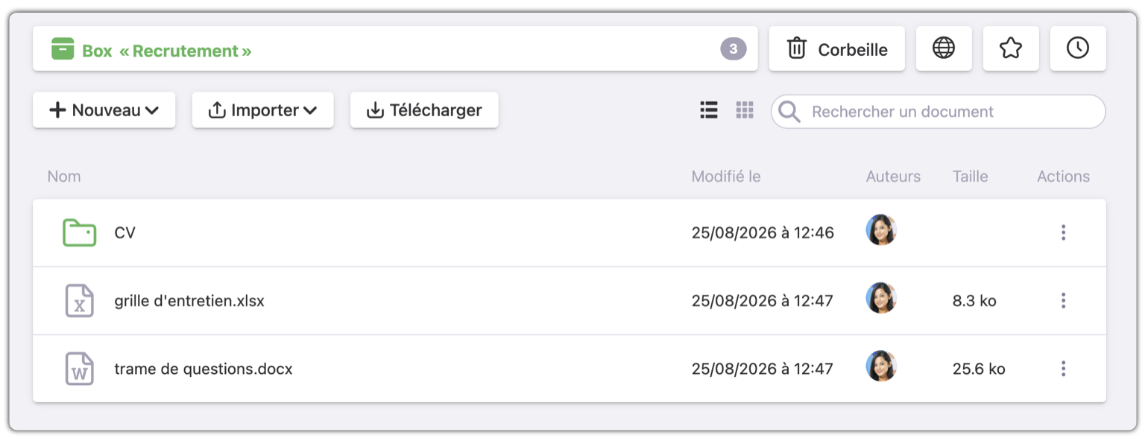Viewport: 1148px width, 438px height.
Task: Click the green CV folder icon
Action: [x=79, y=232]
